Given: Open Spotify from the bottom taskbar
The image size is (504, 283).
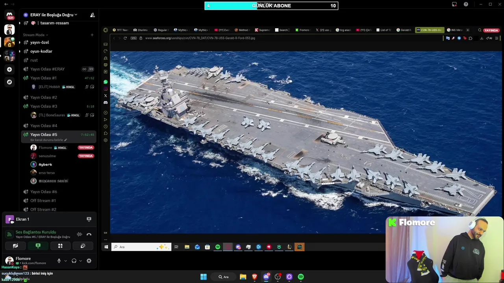Looking at the screenshot, I should tap(301, 277).
